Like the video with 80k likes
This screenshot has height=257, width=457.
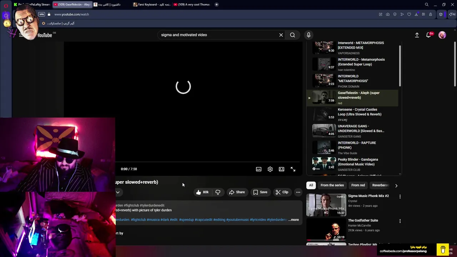point(202,192)
